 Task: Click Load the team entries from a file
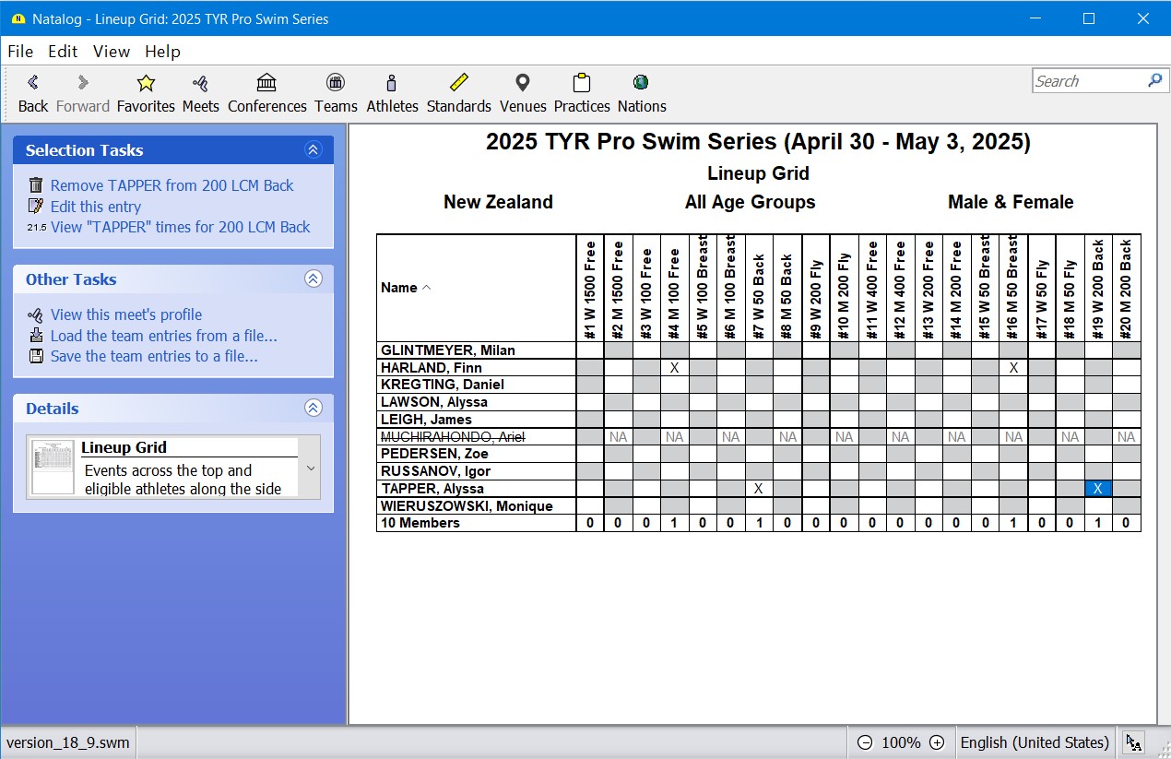[163, 336]
